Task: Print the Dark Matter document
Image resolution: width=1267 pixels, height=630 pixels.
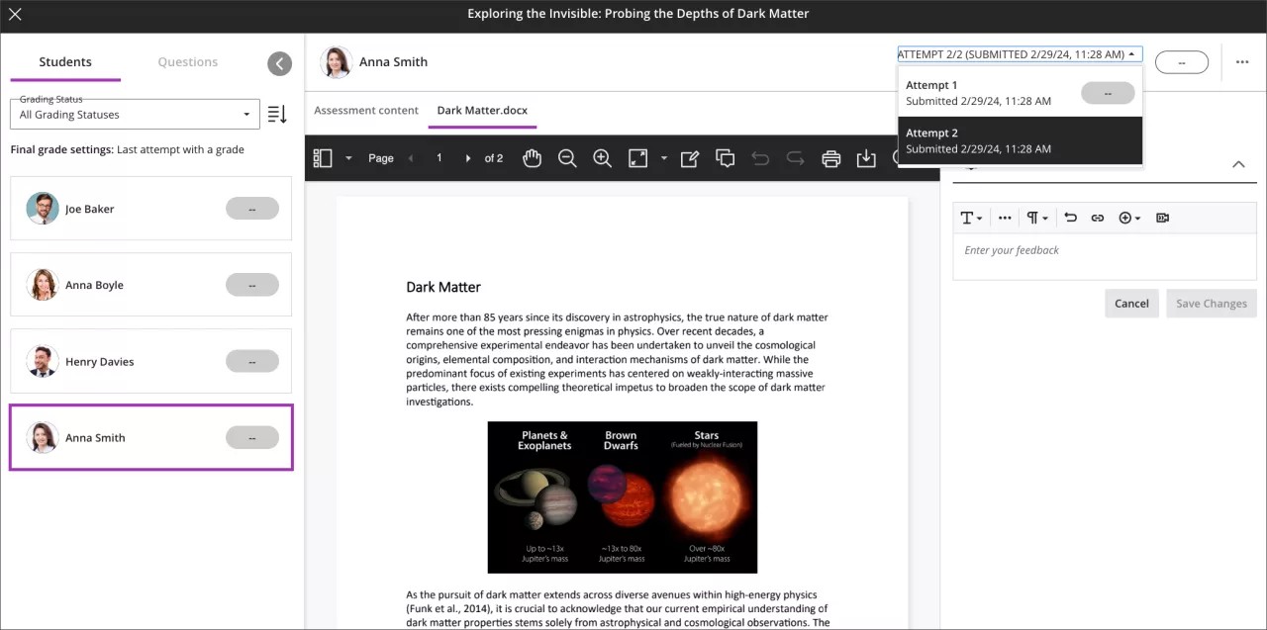Action: tap(831, 157)
